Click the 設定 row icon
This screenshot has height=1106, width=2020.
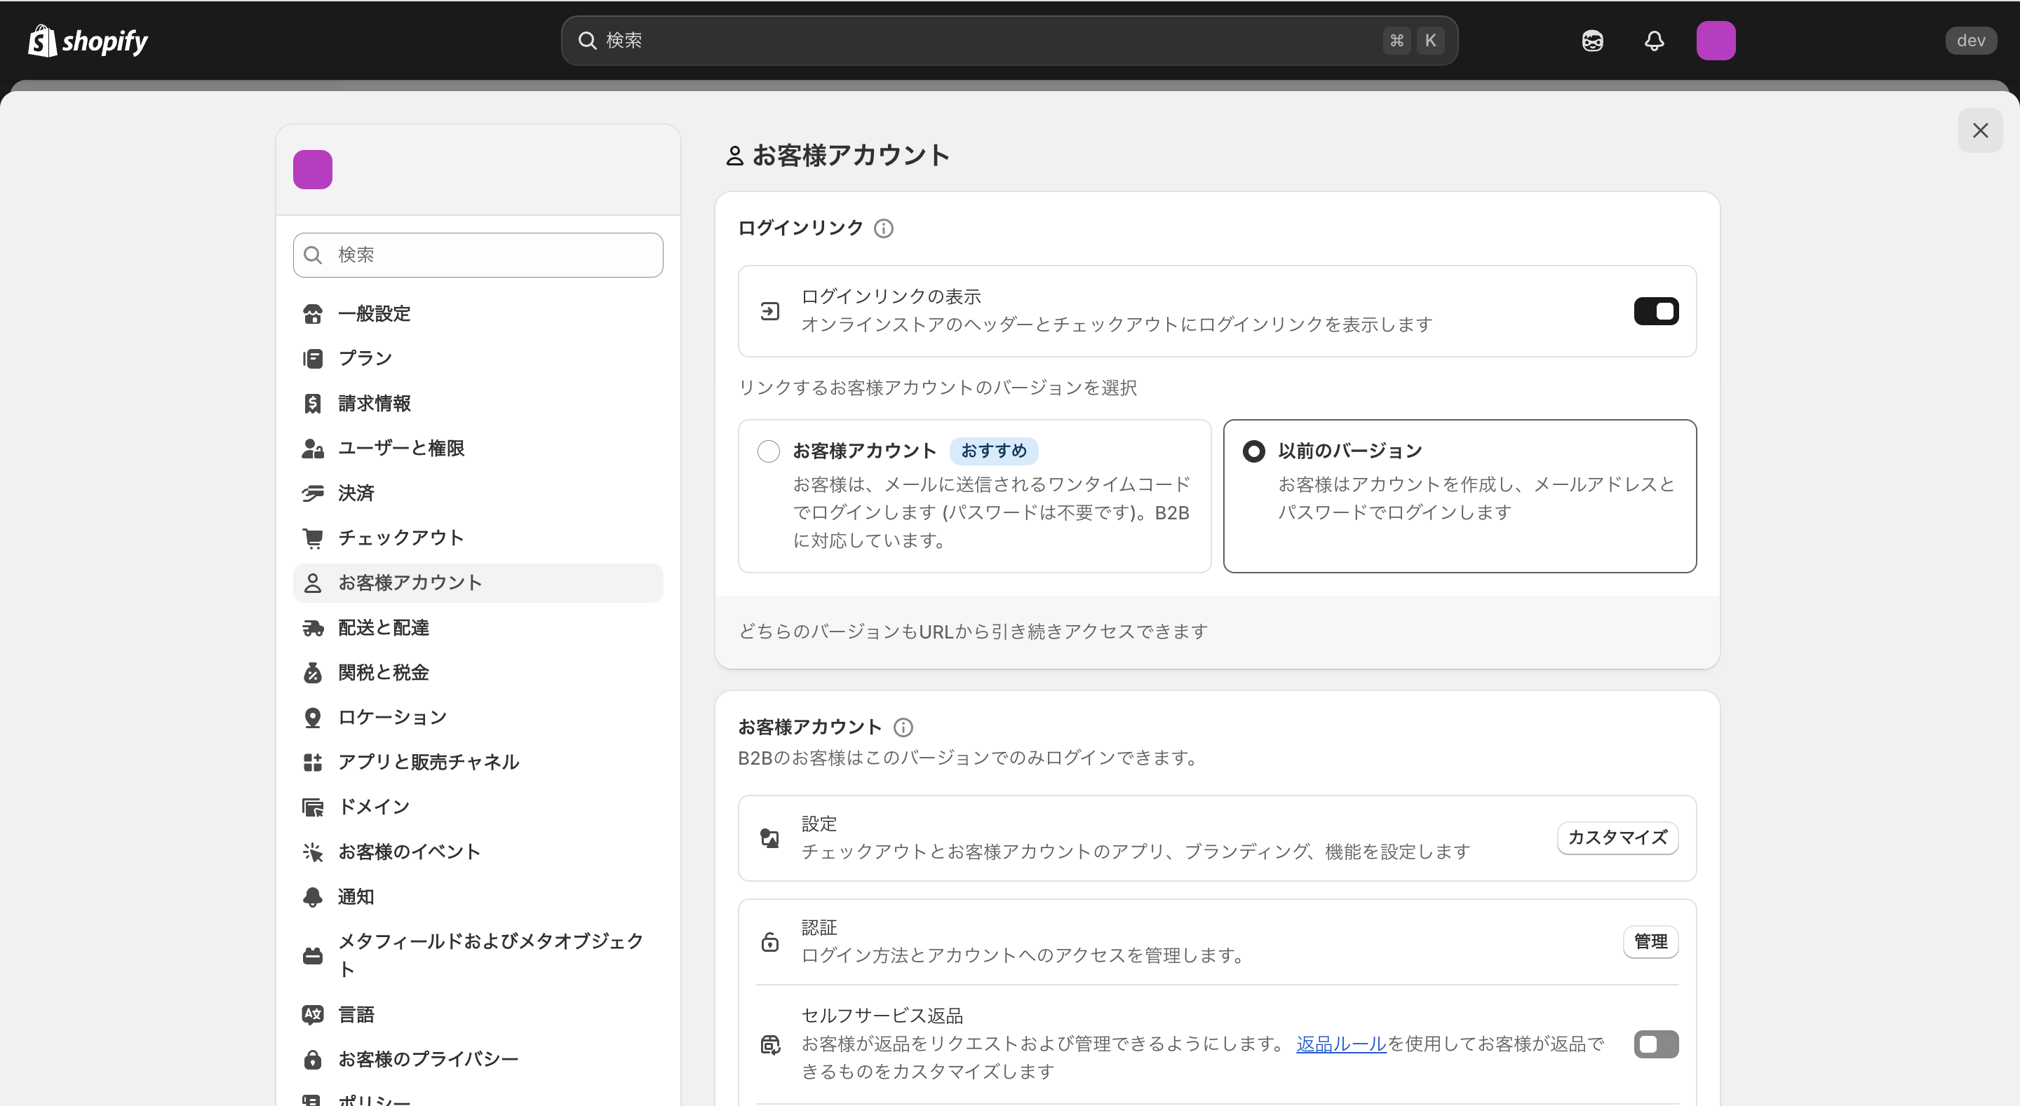[x=770, y=839]
